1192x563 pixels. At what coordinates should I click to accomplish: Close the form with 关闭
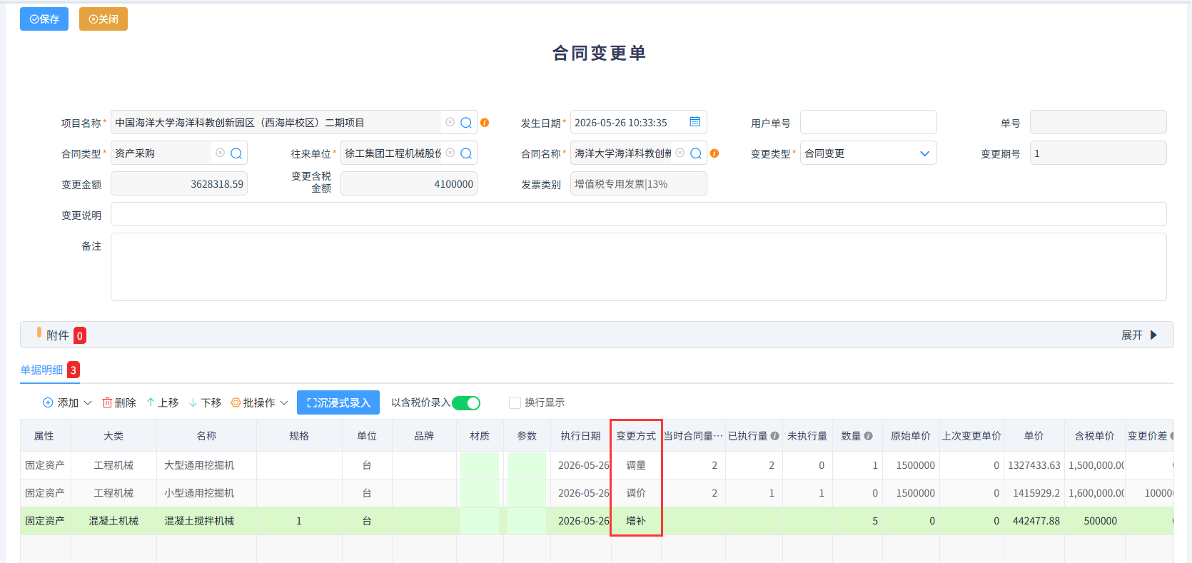(103, 19)
